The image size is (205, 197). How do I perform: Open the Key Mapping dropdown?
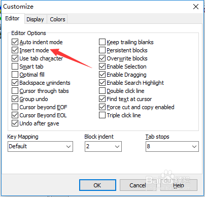coord(40,146)
